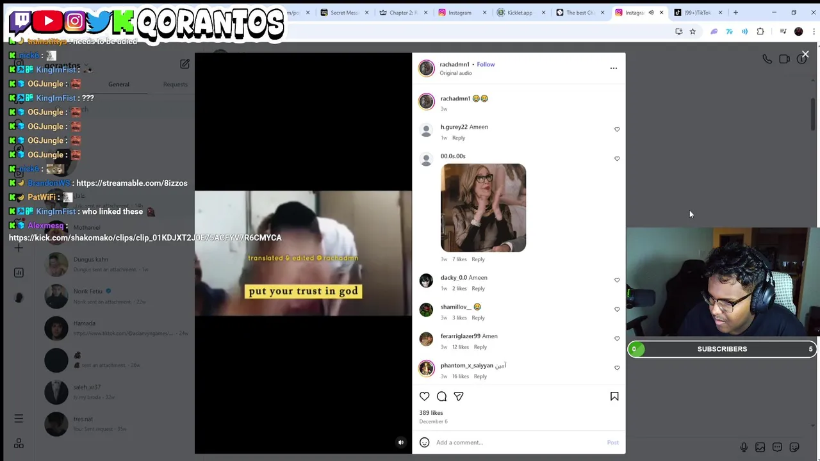Switch to the Requests messages tab
The height and width of the screenshot is (461, 820).
point(175,85)
